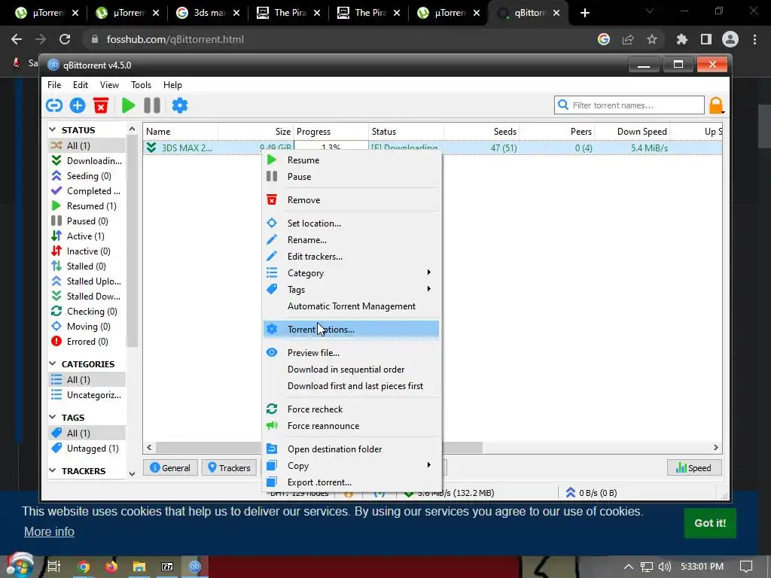Click the Chrome extensions puzzle icon
The image size is (771, 578).
(681, 39)
